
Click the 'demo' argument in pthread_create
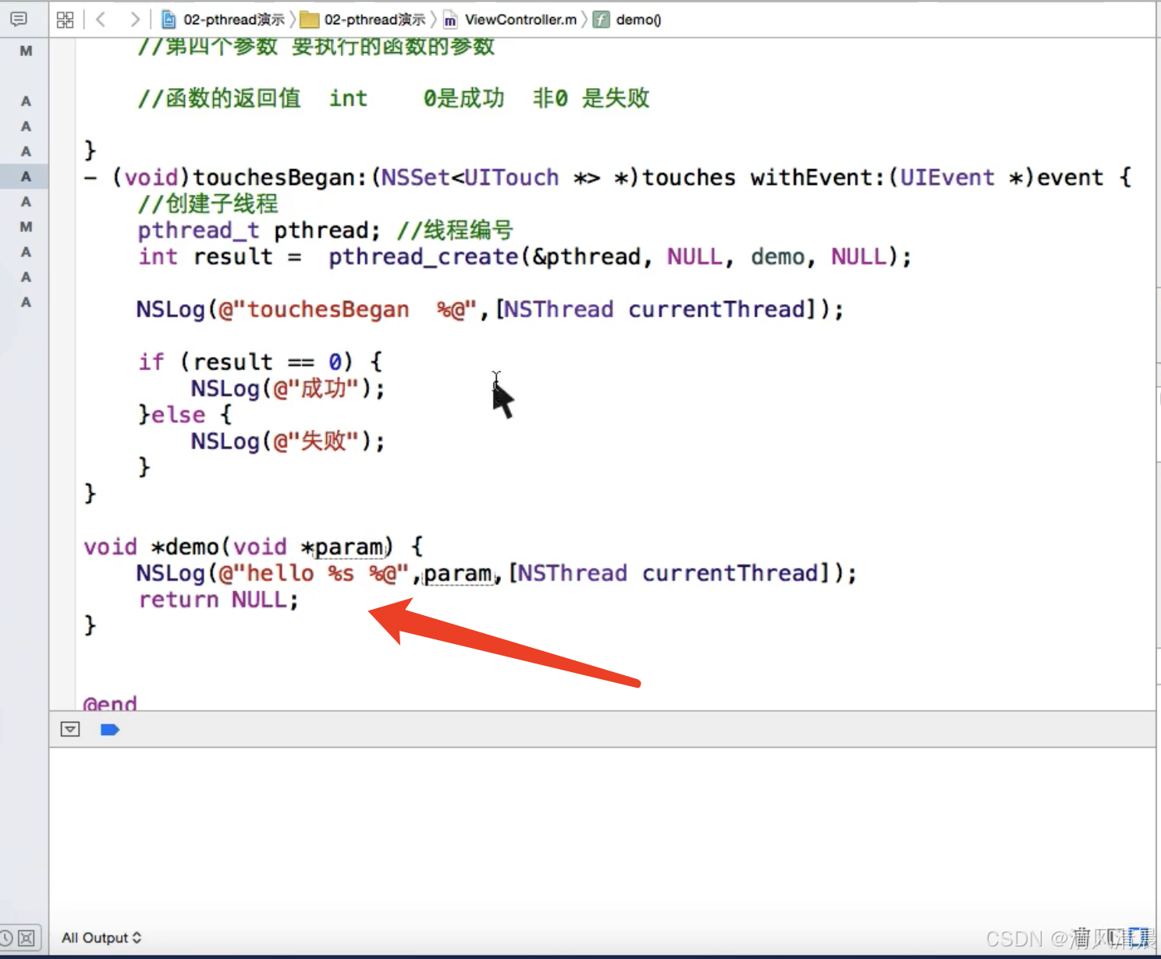coord(778,257)
